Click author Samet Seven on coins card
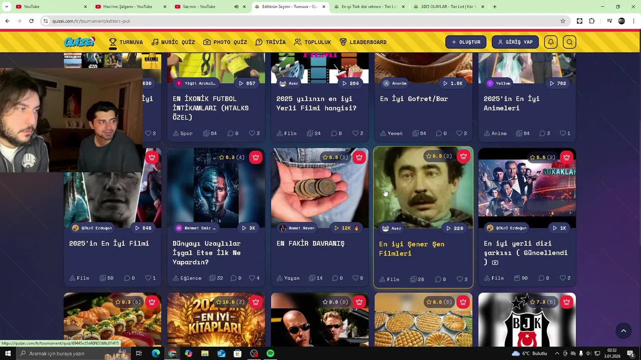Viewport: 641px width, 360px height. click(x=297, y=228)
